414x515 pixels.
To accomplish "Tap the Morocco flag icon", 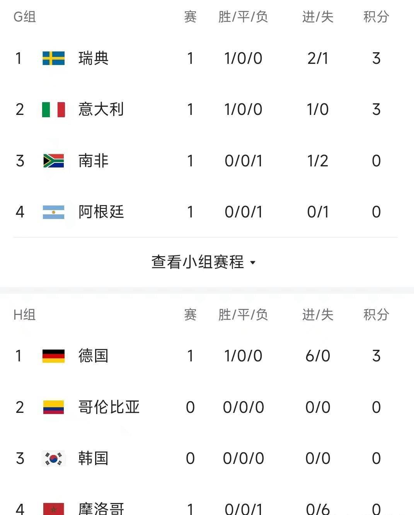I will (53, 508).
